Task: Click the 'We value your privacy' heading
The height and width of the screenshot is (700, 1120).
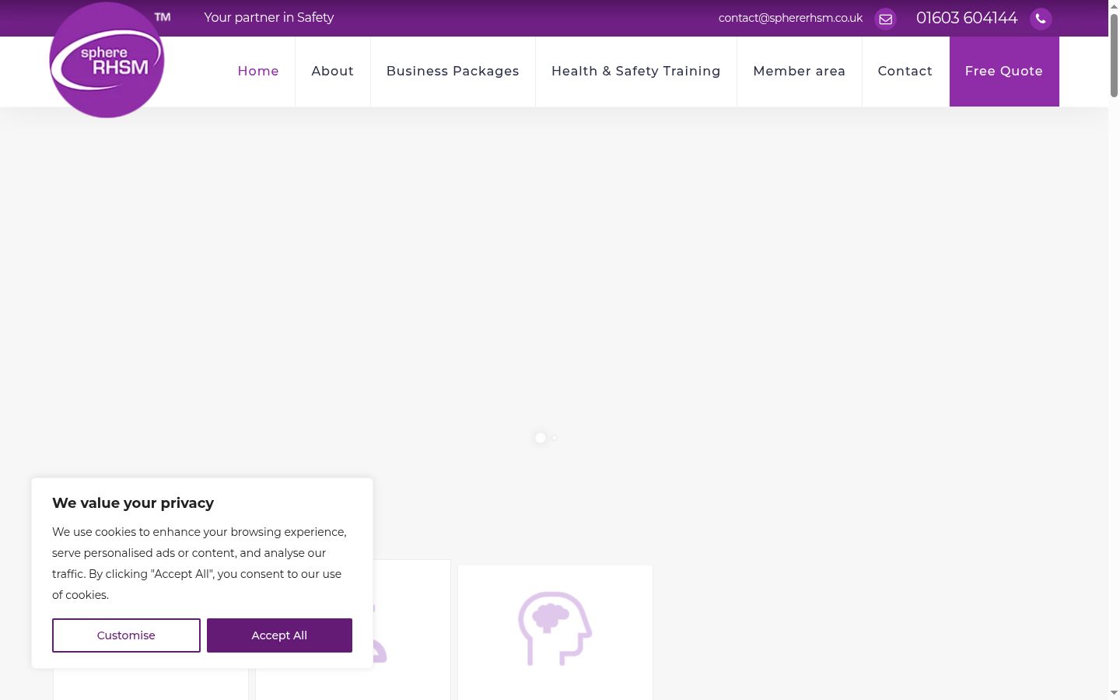Action: (133, 503)
